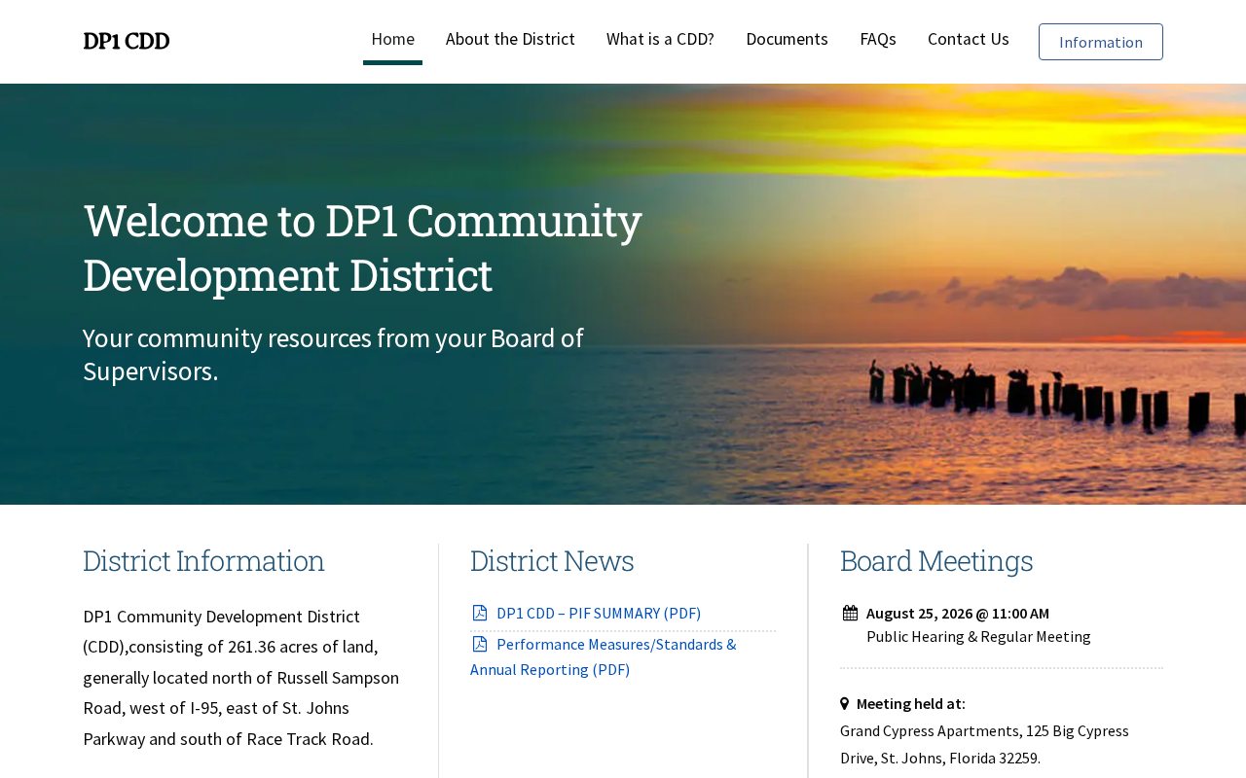Open the Contact Us page

click(968, 39)
